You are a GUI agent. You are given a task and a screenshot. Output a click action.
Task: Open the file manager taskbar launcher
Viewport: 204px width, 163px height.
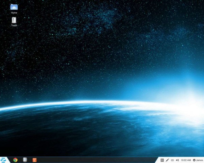(x=25, y=160)
